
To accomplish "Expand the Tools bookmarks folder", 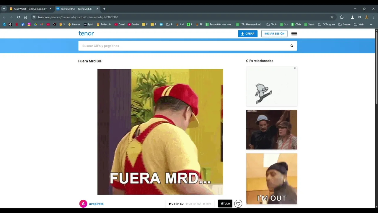I will [x=271, y=25].
